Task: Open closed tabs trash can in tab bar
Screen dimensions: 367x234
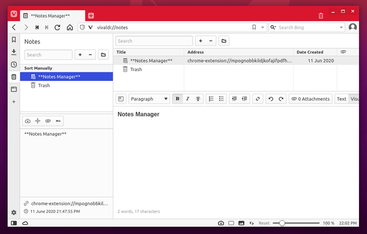Action: point(321,16)
